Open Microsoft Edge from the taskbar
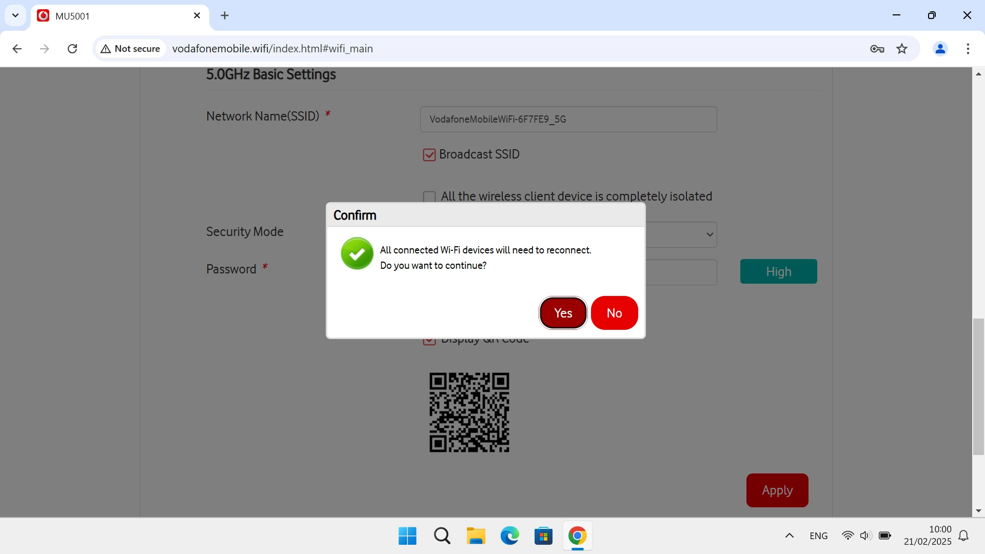Screen dimensions: 985x554 click(x=509, y=536)
